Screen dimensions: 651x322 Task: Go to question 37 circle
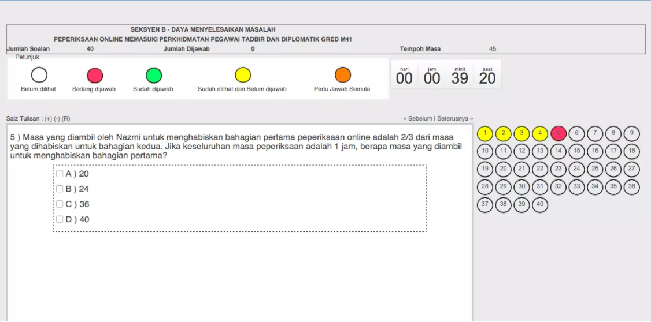[x=485, y=205]
